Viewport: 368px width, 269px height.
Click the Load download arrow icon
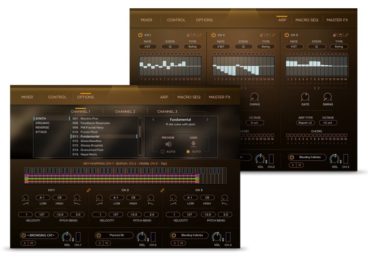click(x=193, y=144)
